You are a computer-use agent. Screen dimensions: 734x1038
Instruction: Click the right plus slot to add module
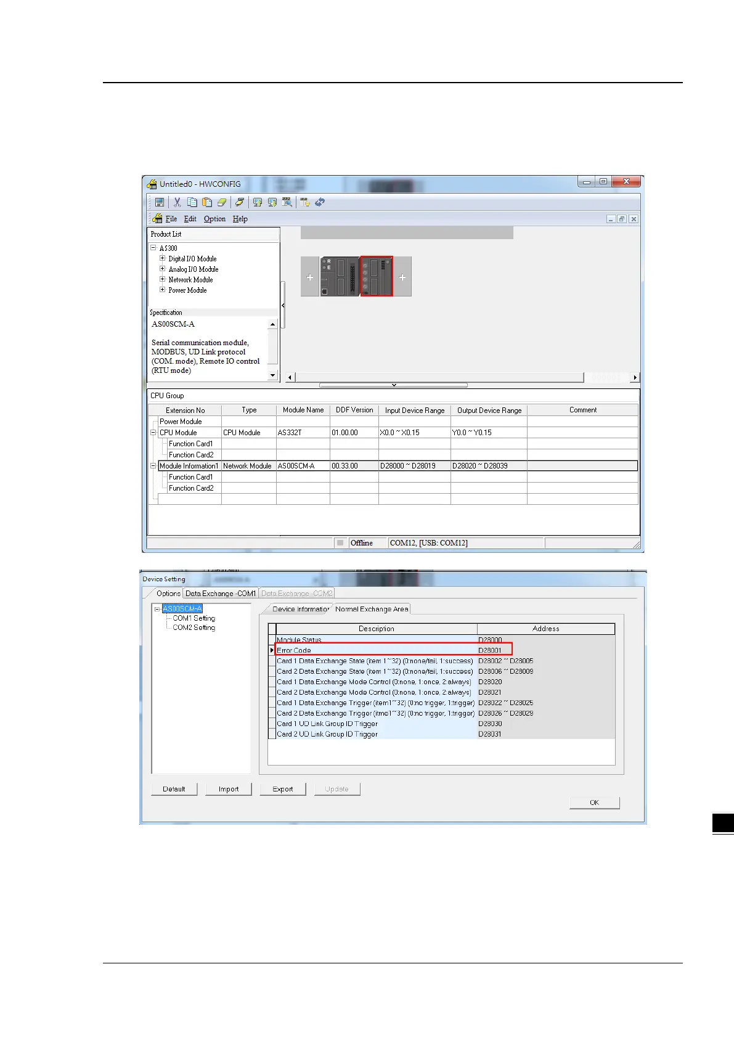(x=402, y=277)
